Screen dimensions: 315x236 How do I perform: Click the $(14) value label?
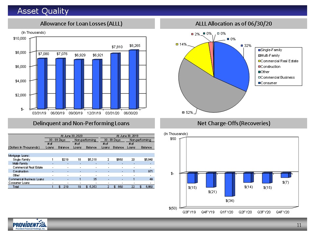248,187
